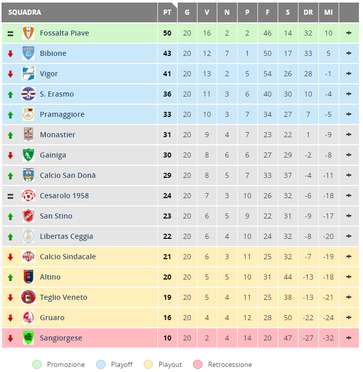
Task: Click the Bibione club logo
Action: click(x=28, y=53)
